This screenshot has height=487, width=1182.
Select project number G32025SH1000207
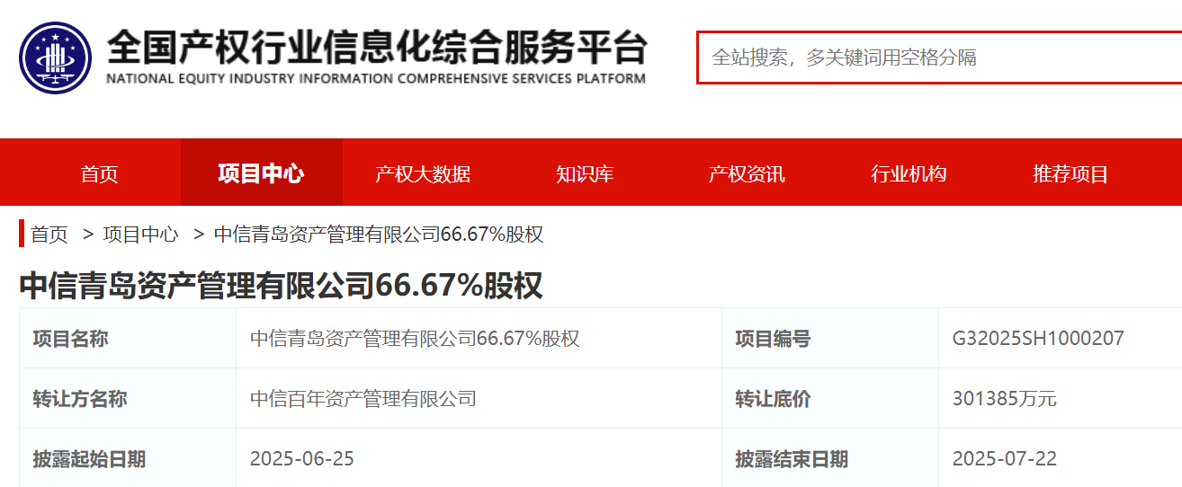pyautogui.click(x=1038, y=339)
